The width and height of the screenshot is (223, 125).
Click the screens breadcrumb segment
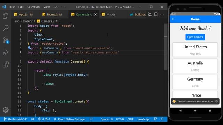[28, 21]
